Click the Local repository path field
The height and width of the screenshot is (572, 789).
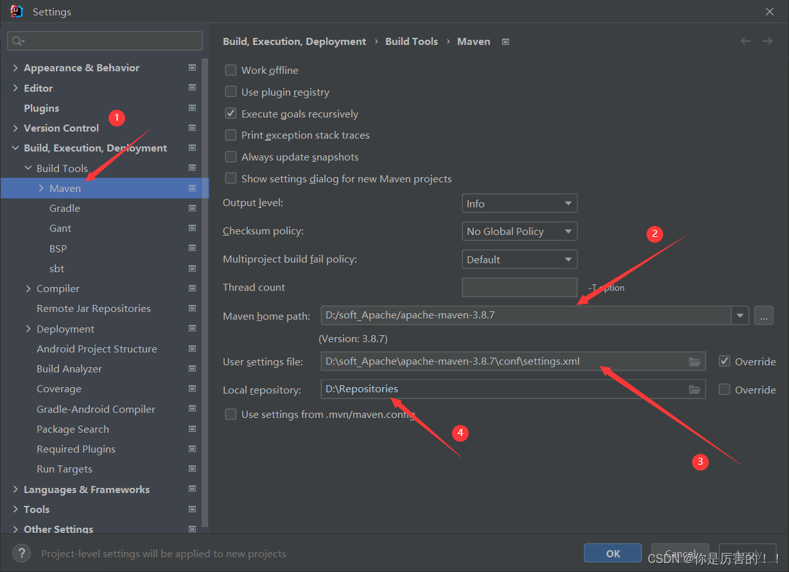click(x=513, y=389)
